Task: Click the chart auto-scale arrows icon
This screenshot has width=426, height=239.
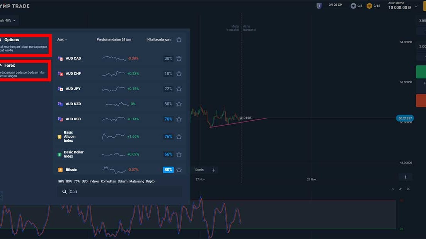Action: pos(406,177)
